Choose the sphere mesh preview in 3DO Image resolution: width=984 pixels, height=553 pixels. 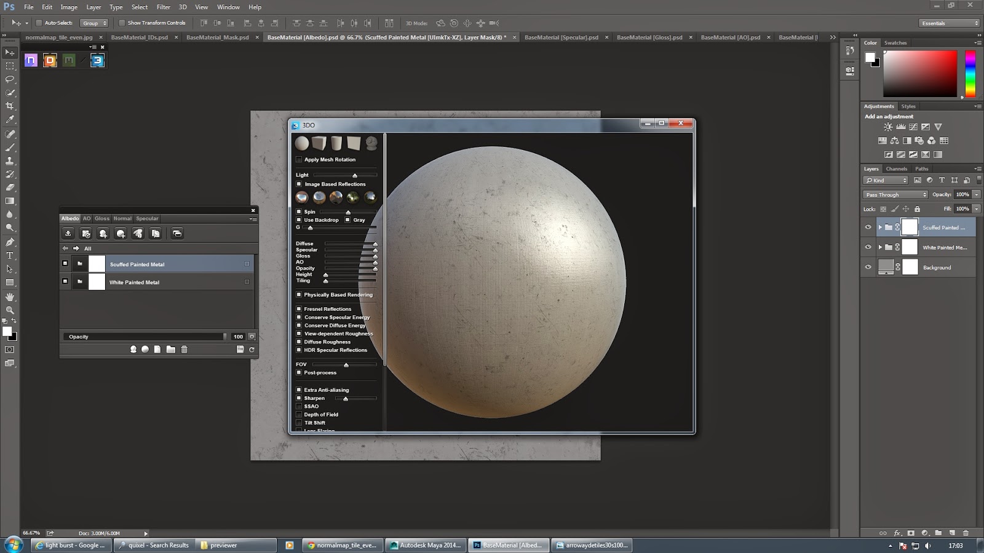tap(302, 144)
